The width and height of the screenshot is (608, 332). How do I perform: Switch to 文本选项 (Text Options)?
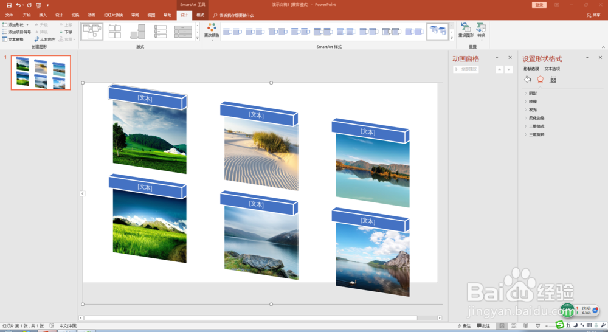click(x=552, y=69)
